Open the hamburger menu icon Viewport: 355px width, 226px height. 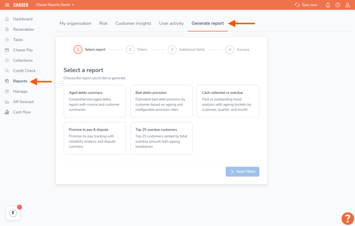click(7, 5)
